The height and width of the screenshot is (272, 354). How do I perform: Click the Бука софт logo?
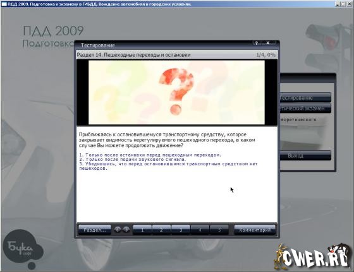[x=23, y=249]
